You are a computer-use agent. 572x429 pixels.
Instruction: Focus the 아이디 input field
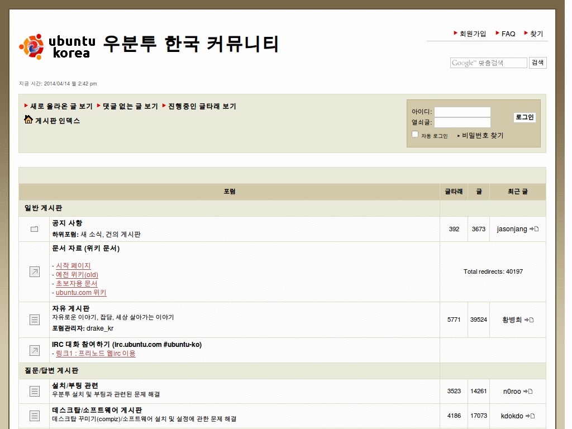point(462,112)
